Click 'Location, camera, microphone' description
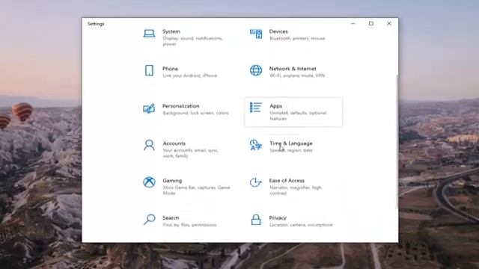The height and width of the screenshot is (269, 479). pyautogui.click(x=301, y=225)
